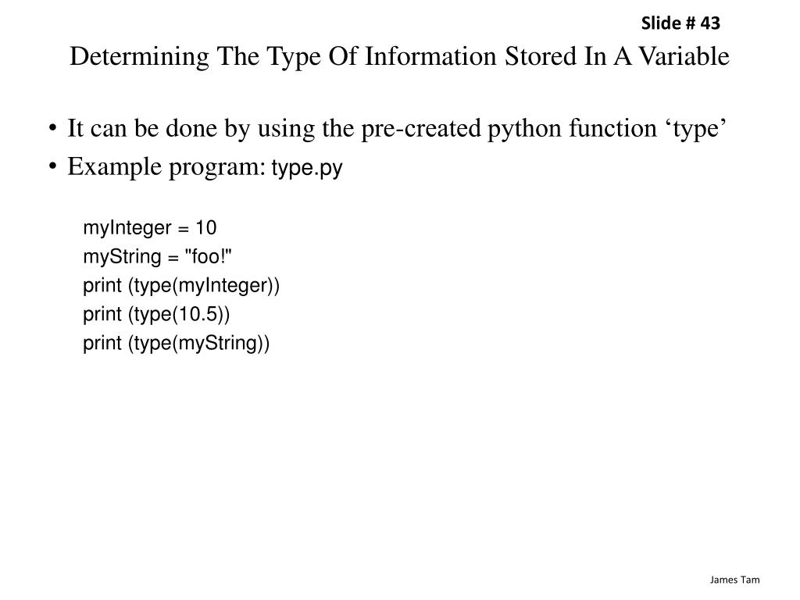Click the "Slide # 43" label

click(680, 23)
